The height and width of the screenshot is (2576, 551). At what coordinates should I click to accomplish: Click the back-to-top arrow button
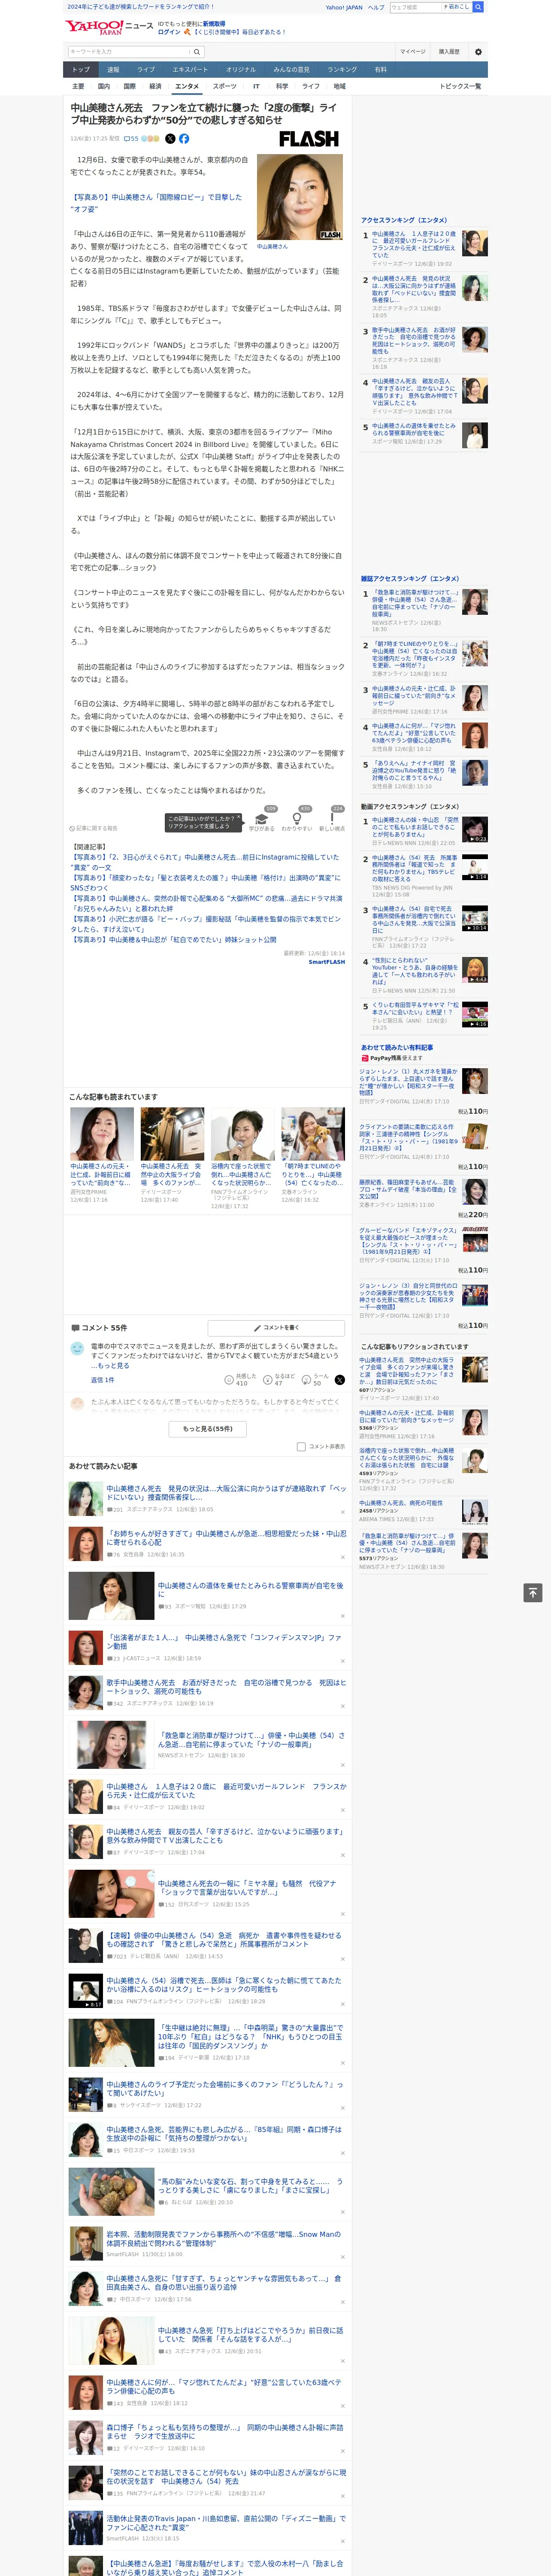tap(533, 1593)
